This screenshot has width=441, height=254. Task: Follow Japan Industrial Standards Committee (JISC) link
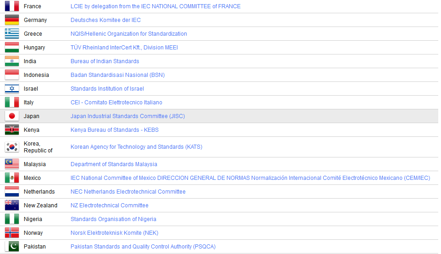click(x=127, y=116)
